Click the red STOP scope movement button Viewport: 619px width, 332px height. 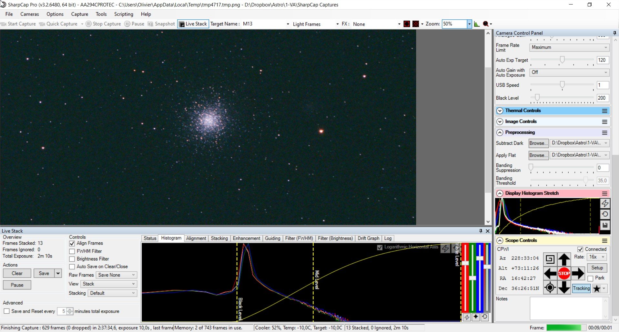(x=564, y=273)
